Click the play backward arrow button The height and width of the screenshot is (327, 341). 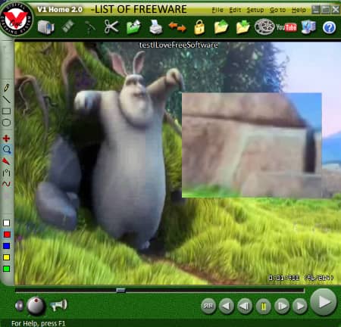click(226, 307)
